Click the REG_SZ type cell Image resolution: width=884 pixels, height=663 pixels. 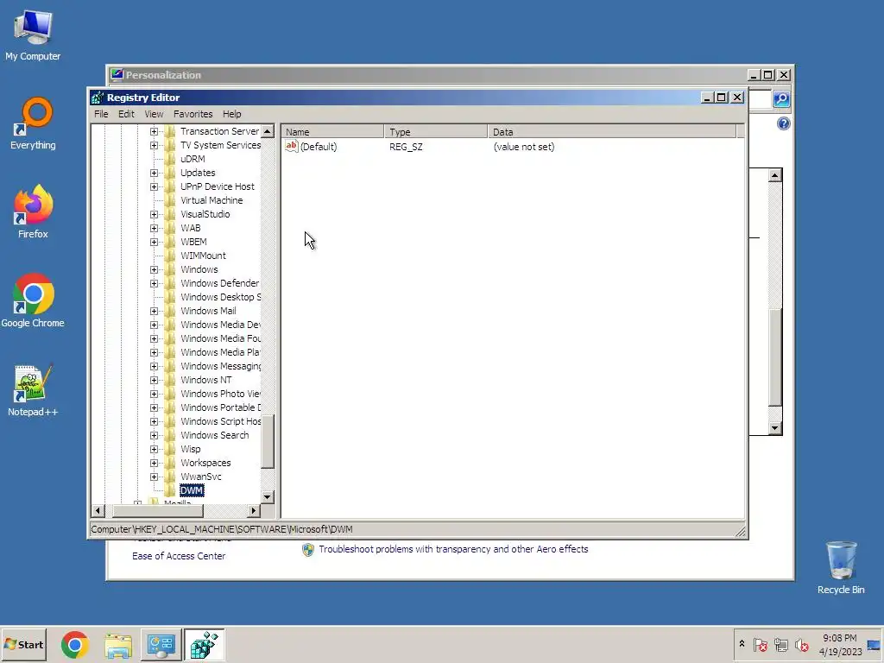[x=406, y=147]
